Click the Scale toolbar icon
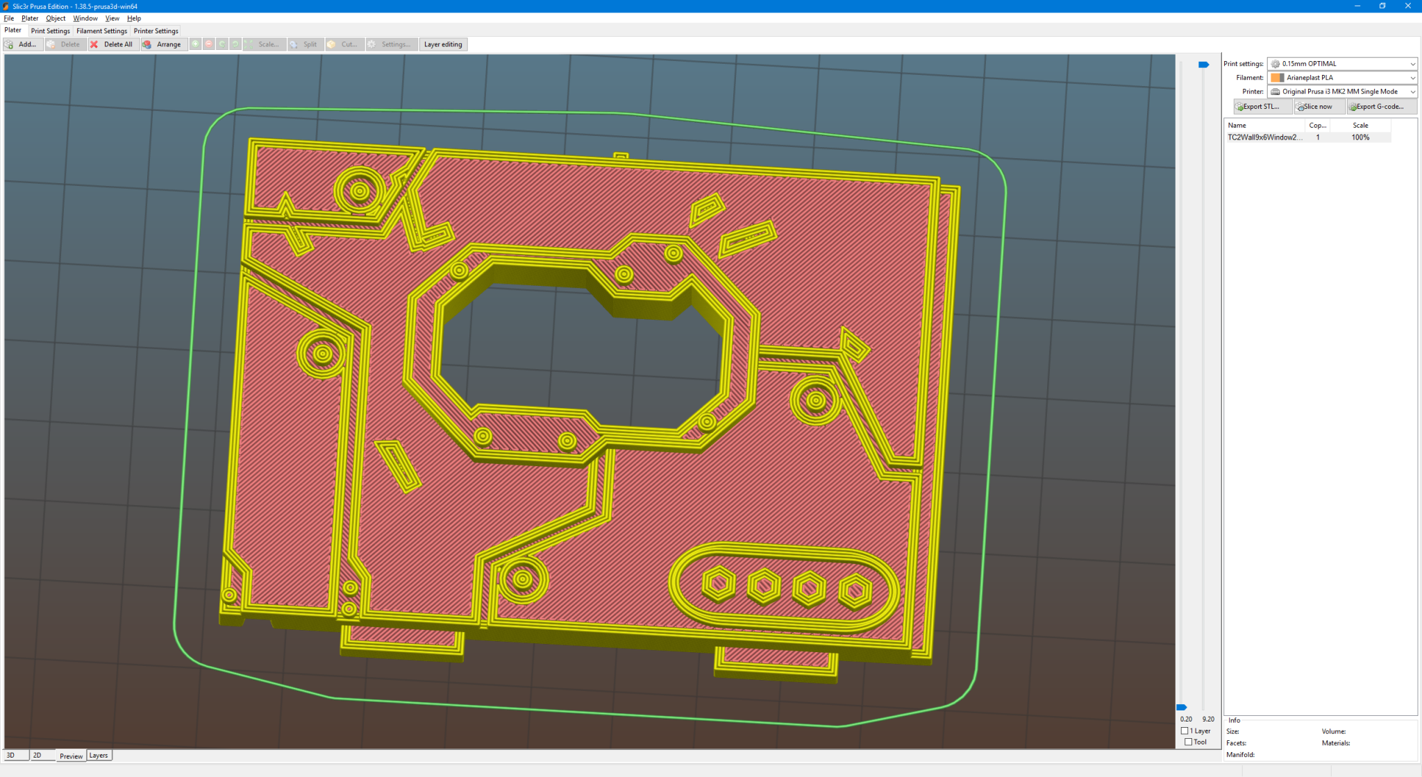The image size is (1422, 777). [x=264, y=44]
